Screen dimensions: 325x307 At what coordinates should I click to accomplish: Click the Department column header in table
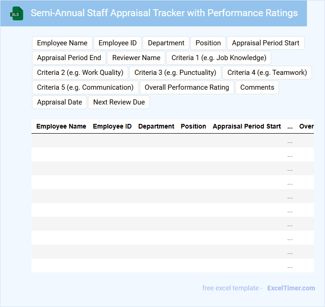coord(156,126)
